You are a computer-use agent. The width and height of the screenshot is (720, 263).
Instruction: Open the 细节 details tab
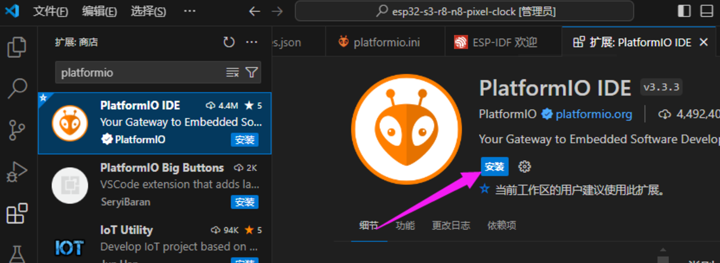click(369, 225)
